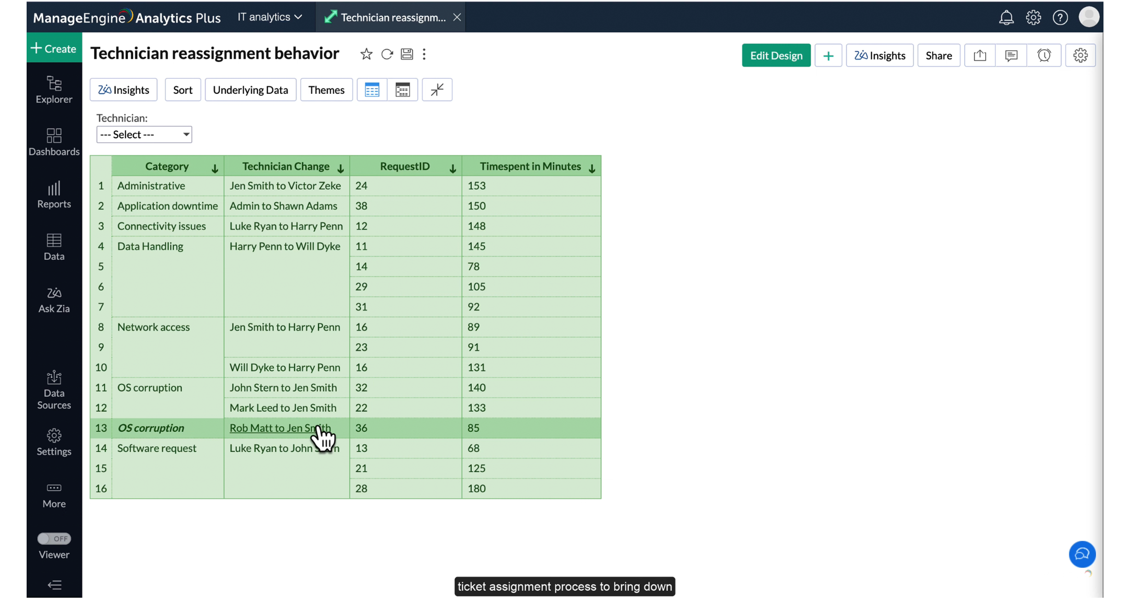The width and height of the screenshot is (1134, 601).
Task: Toggle the Viewer mode switch
Action: [x=54, y=538]
